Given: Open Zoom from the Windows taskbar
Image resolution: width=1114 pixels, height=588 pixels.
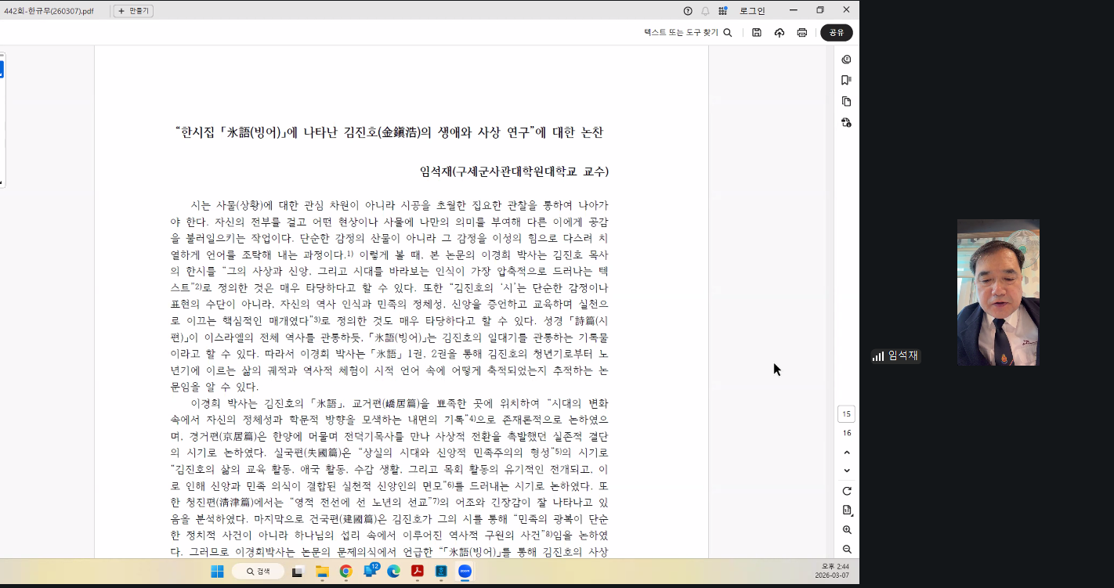Looking at the screenshot, I should [x=465, y=572].
